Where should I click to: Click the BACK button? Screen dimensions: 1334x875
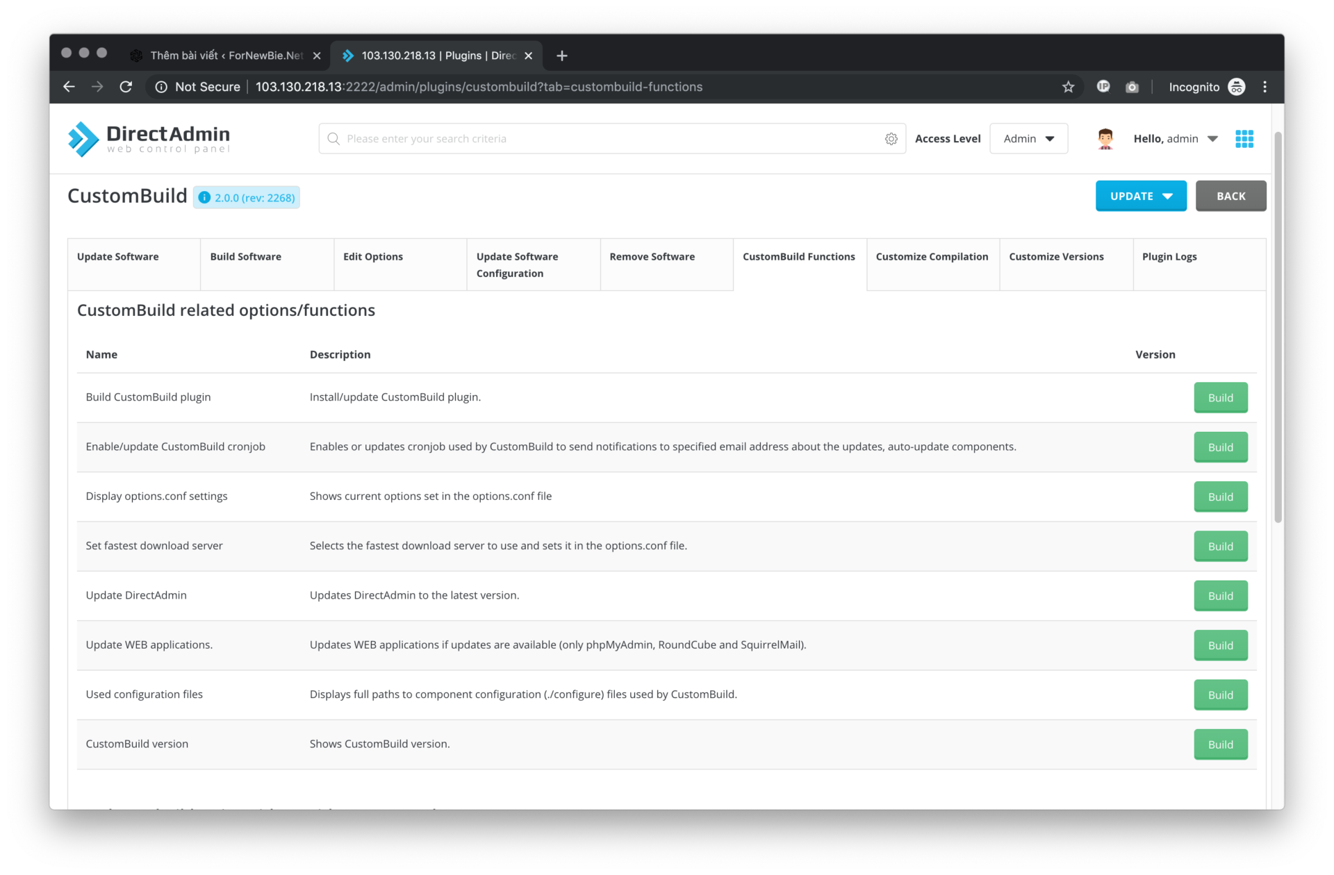pyautogui.click(x=1230, y=196)
